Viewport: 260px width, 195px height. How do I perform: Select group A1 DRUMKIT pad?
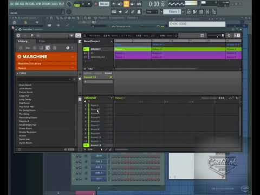click(x=86, y=49)
